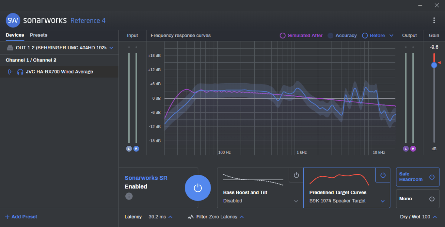Click the Bass Boost tilt curve thumbnail
Viewport: 445px width, 227px height.
[x=253, y=180]
